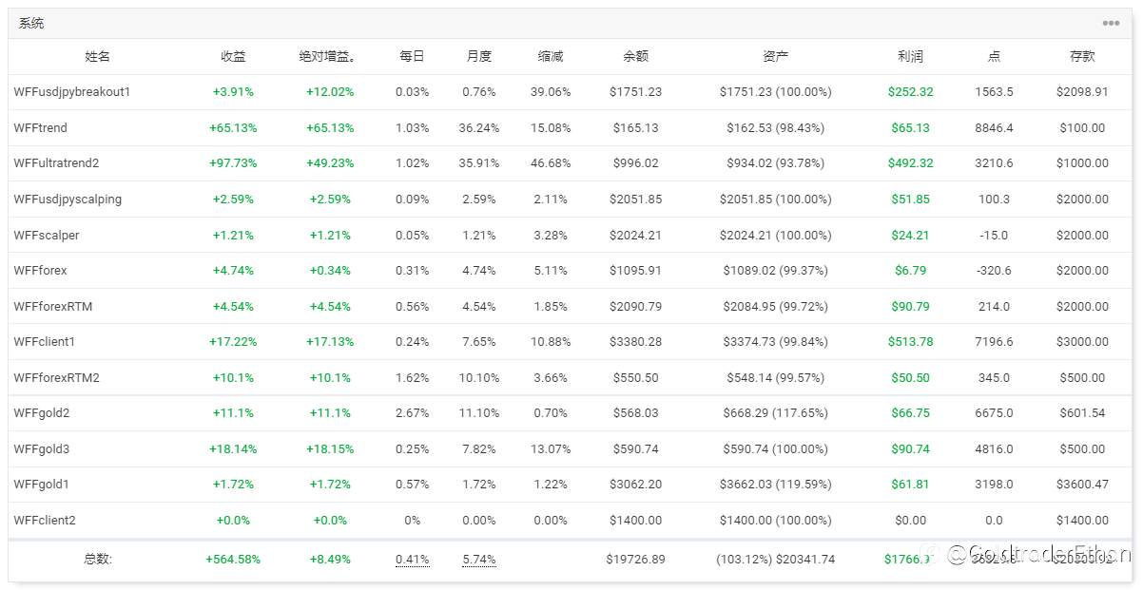Open the WFFforex system
1143x590 pixels.
click(40, 271)
